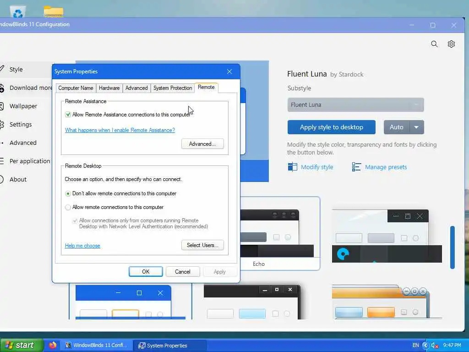Expand the Auto dropdown arrow
This screenshot has height=352, width=469.
tap(416, 127)
